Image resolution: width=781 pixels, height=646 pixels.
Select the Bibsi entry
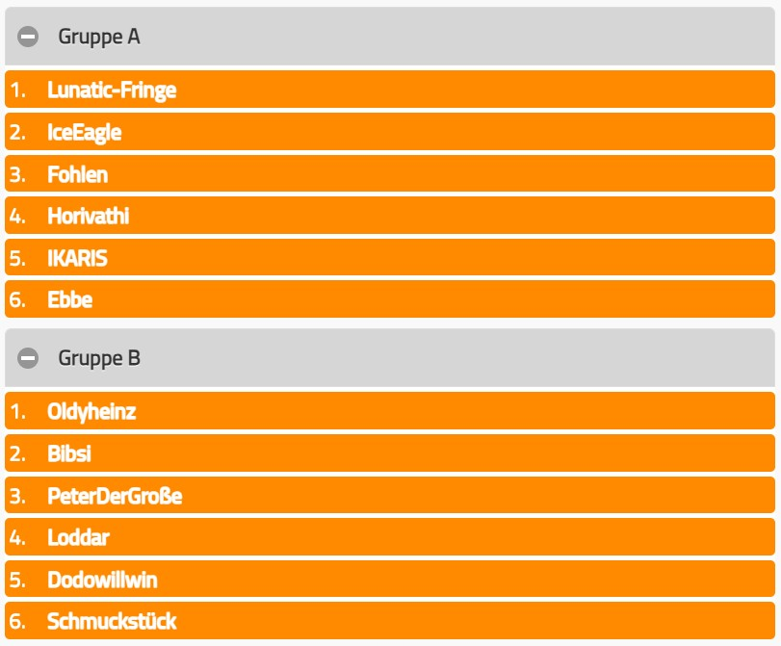click(x=69, y=453)
